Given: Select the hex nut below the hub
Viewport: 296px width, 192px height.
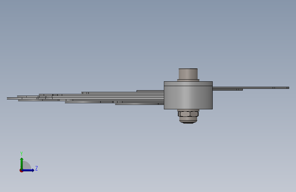Looking at the screenshot, I should pos(188,114).
